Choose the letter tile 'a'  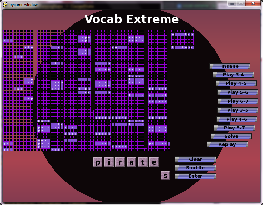pyautogui.click(x=131, y=162)
